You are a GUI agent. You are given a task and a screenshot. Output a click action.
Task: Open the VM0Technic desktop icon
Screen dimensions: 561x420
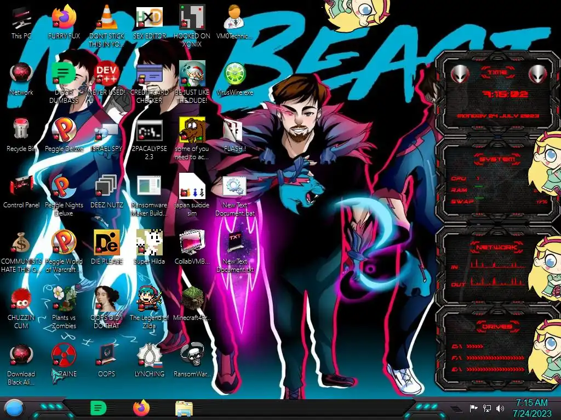(234, 23)
